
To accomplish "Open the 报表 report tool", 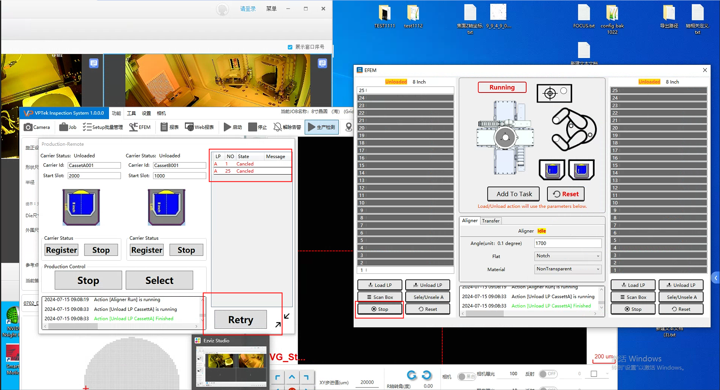I will pyautogui.click(x=169, y=127).
